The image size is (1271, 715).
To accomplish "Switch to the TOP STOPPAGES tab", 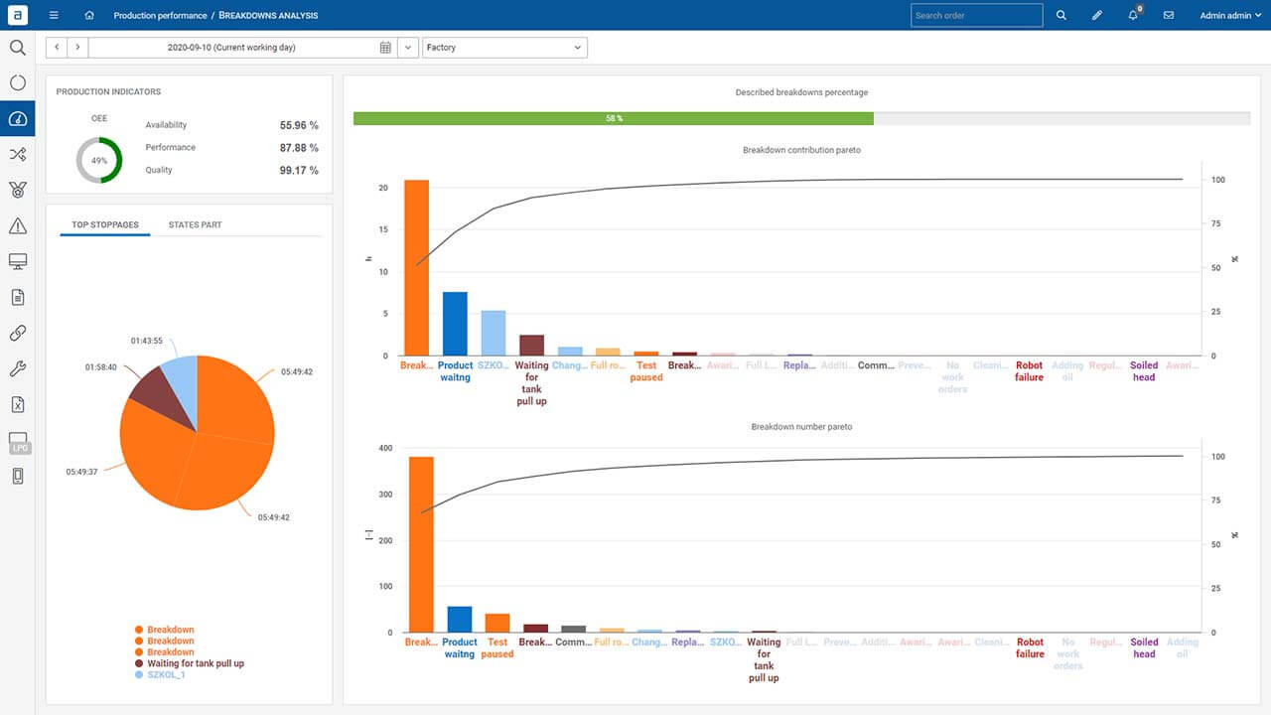I will pyautogui.click(x=105, y=225).
